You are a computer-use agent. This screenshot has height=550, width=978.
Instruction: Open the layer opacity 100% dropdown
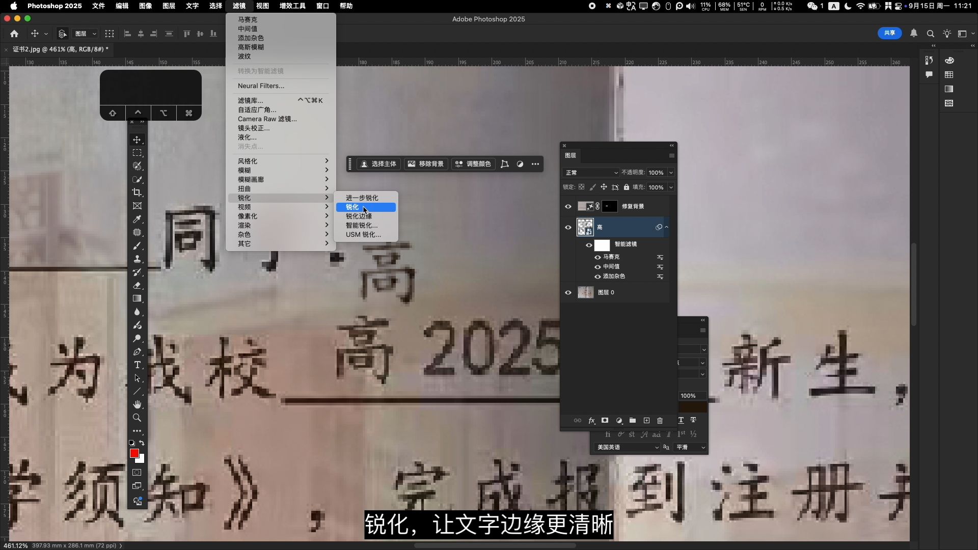tap(671, 173)
